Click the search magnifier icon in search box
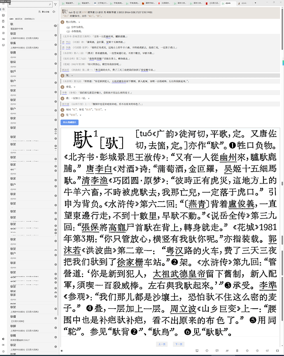This screenshot has height=356, width=284. click(x=50, y=4)
